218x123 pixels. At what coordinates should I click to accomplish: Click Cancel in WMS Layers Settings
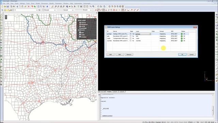coord(191,55)
